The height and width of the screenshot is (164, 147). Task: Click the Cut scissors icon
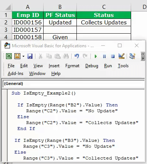click(x=40, y=56)
